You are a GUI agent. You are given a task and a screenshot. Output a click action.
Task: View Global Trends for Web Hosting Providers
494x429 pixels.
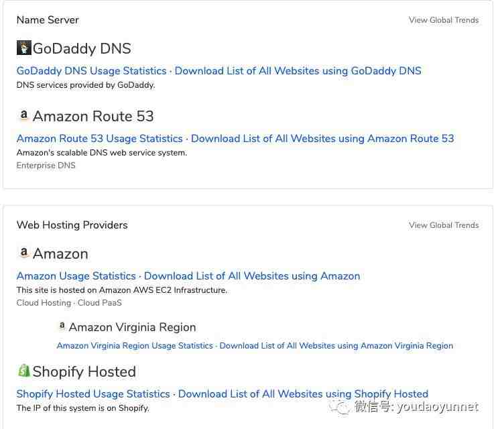444,225
